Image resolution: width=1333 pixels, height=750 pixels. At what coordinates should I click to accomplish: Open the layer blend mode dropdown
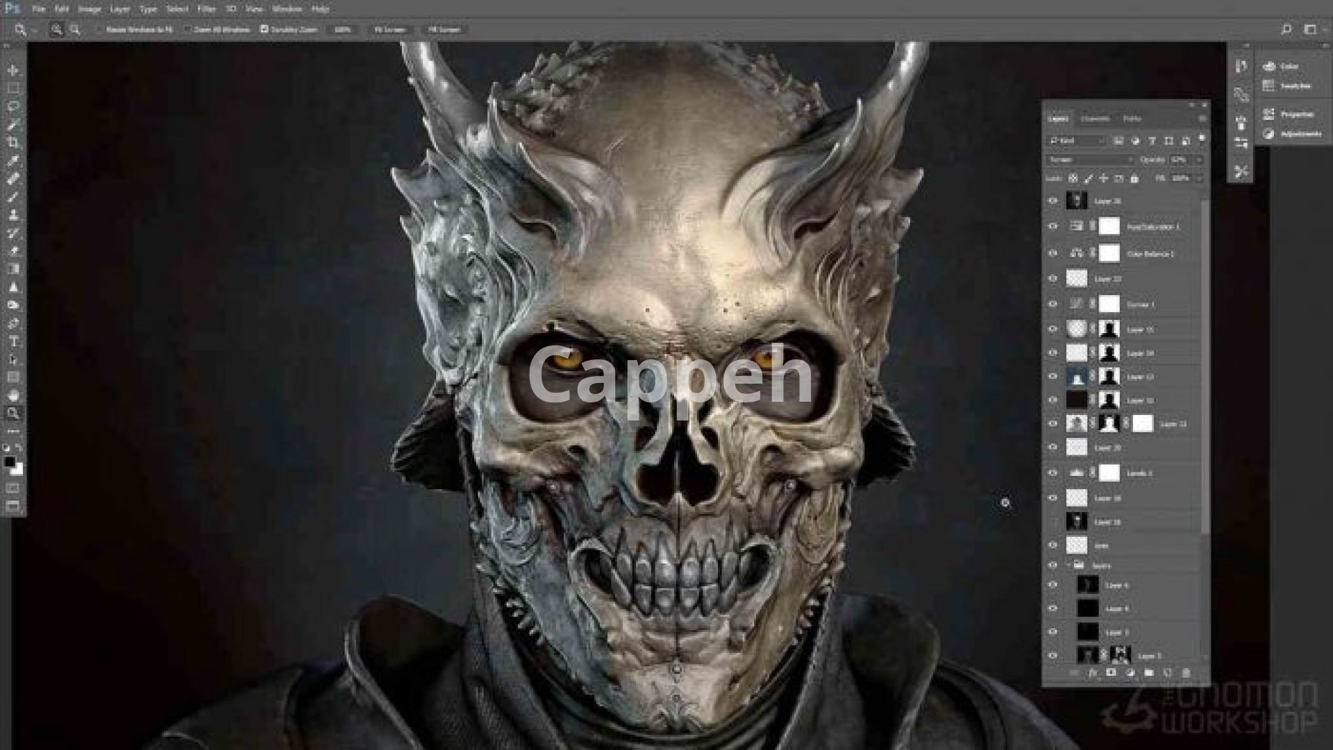(x=1089, y=160)
